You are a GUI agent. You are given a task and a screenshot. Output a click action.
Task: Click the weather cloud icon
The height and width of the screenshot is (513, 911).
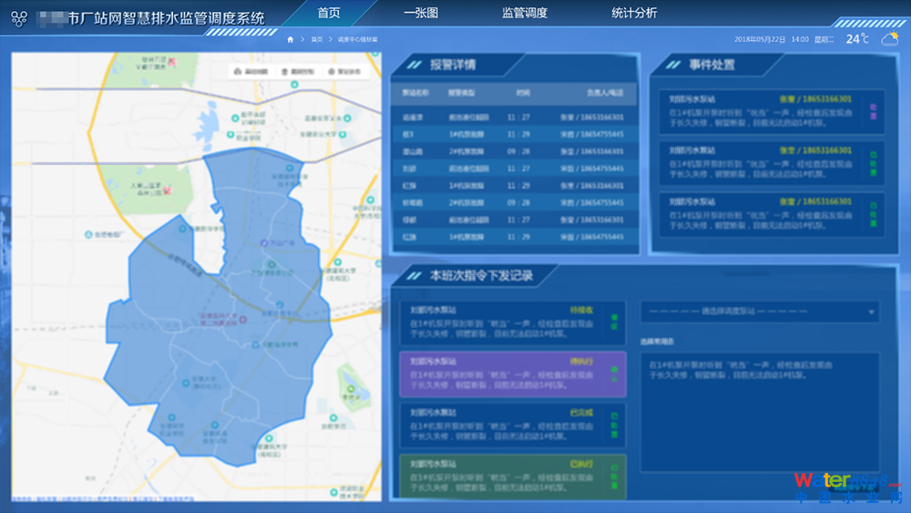coord(888,38)
